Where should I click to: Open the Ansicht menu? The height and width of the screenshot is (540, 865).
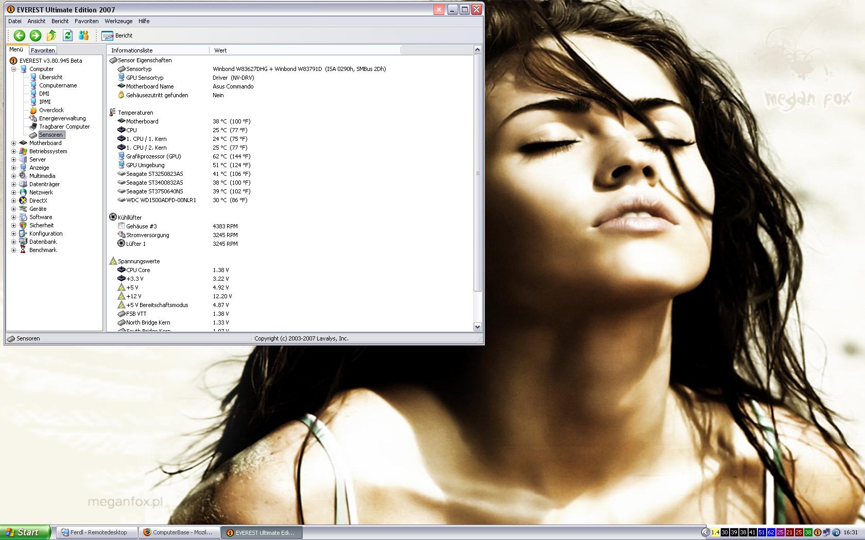37,21
